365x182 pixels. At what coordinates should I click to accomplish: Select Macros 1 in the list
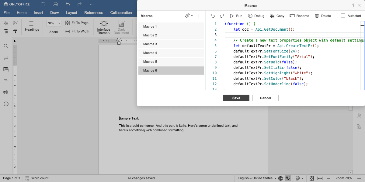[171, 26]
